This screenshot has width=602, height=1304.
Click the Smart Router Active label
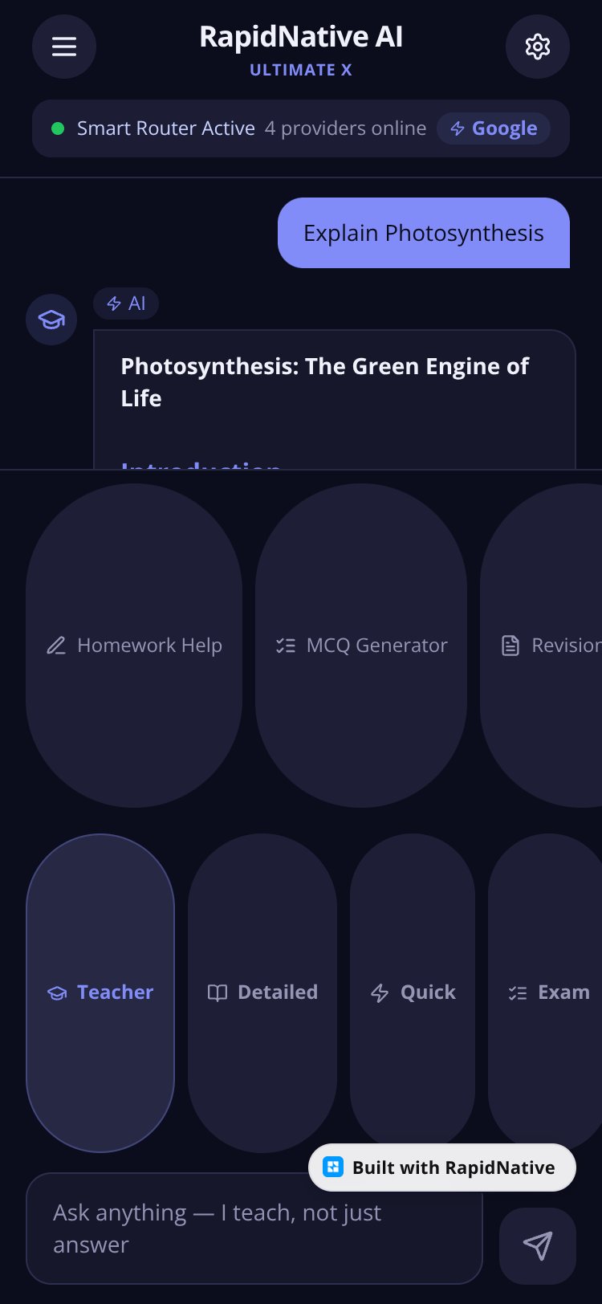(x=166, y=128)
